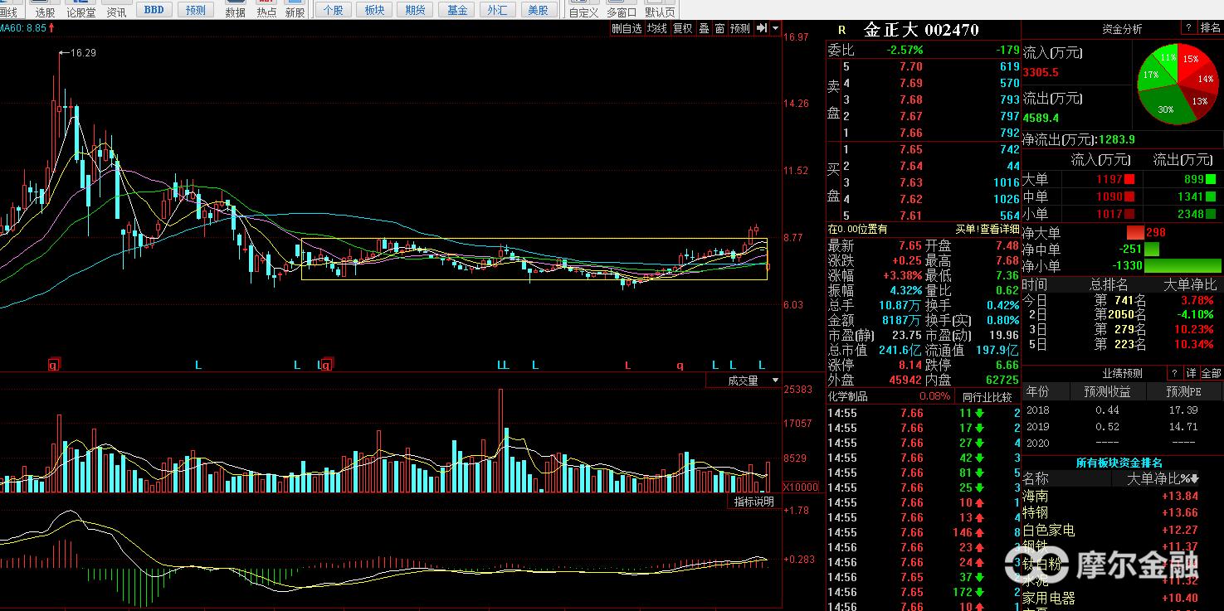
Task: Click the 同行业比较 industry comparison link
Action: pos(987,396)
